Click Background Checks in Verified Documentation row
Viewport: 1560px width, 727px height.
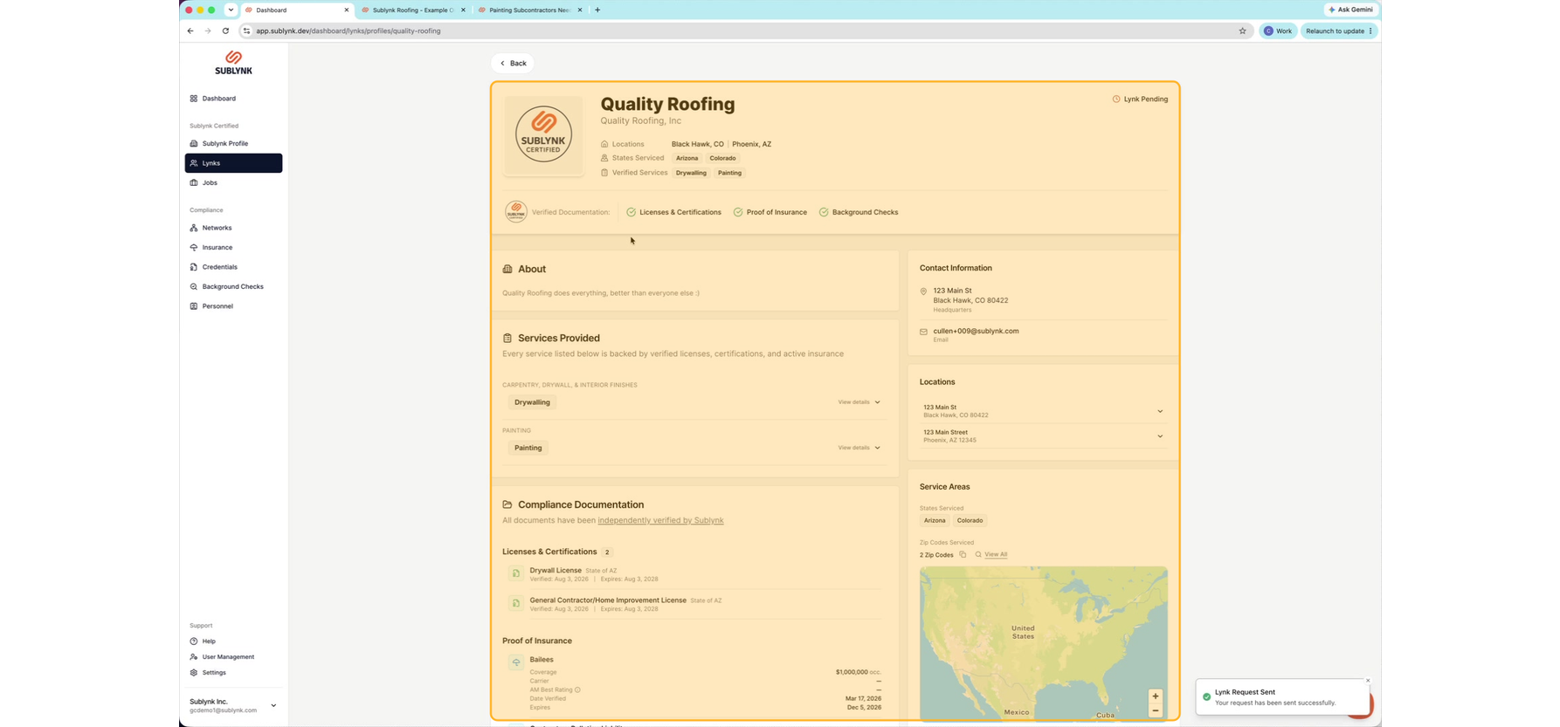coord(859,212)
